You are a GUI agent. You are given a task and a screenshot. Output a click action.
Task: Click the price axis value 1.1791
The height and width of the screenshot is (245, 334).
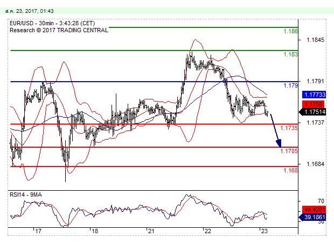[315, 81]
